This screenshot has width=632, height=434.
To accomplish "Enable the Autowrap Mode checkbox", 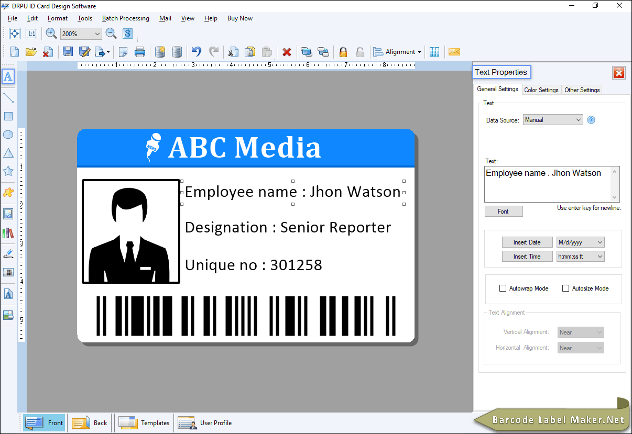I will 503,288.
